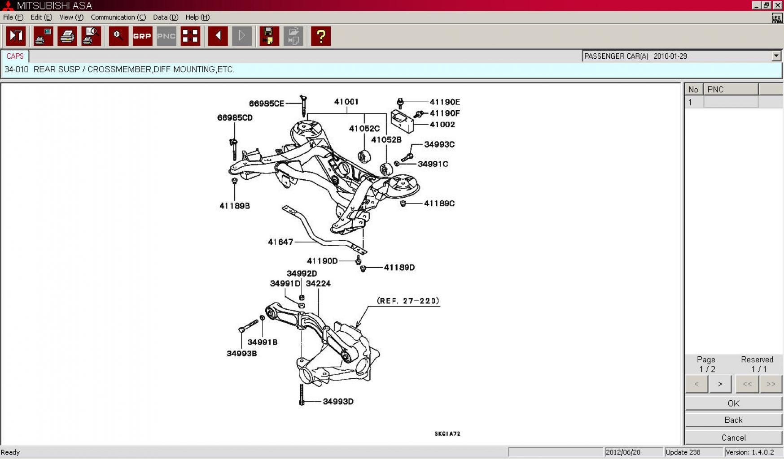784x459 pixels.
Task: Click PNC input cell in row 1
Action: pyautogui.click(x=731, y=102)
